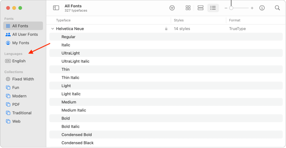Select the Helvetica Neue family name
286x148 pixels.
point(70,29)
